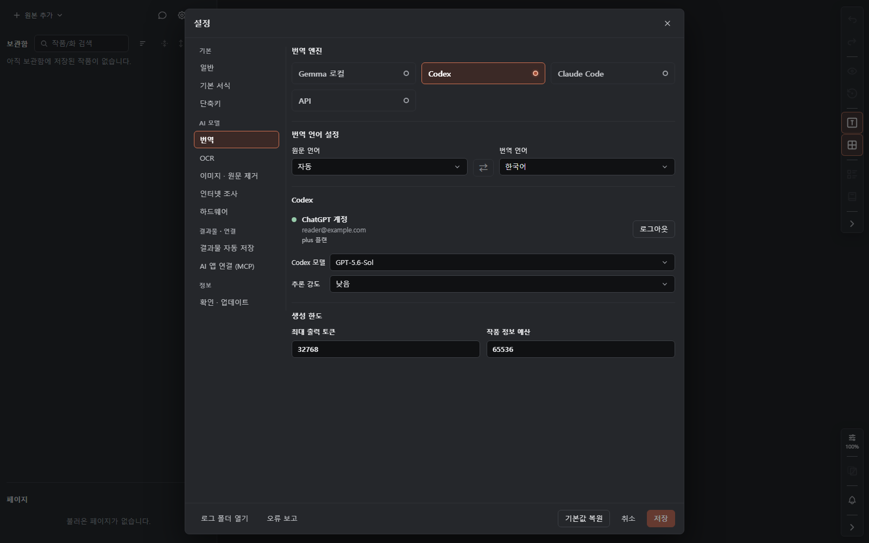
Task: Open the 이미지 · 원문 제거 section
Action: click(x=236, y=176)
